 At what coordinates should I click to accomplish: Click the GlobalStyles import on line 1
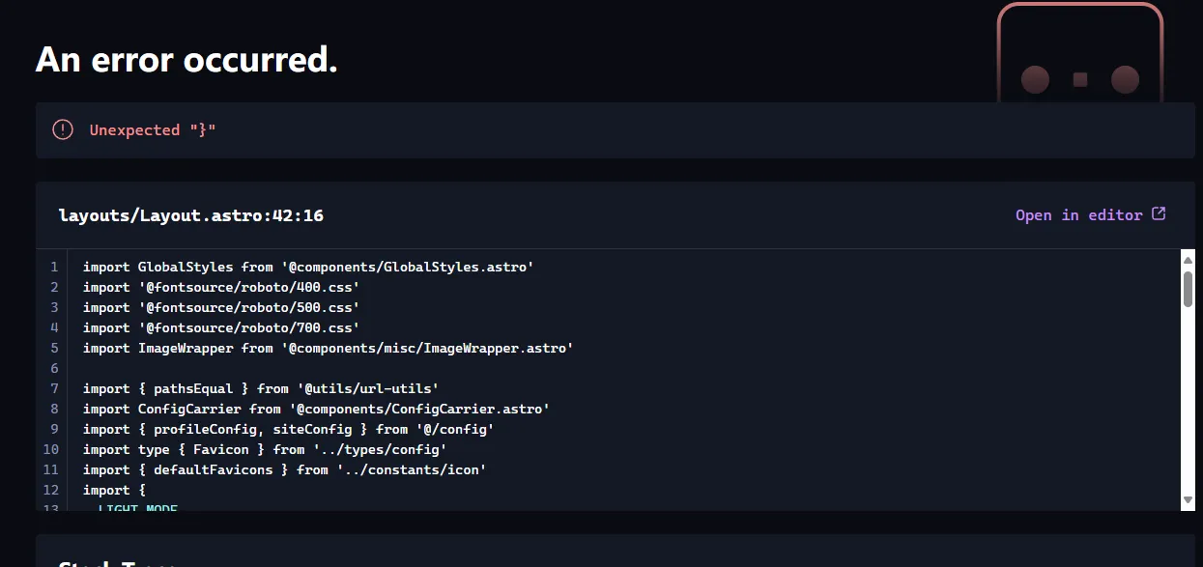tap(308, 267)
